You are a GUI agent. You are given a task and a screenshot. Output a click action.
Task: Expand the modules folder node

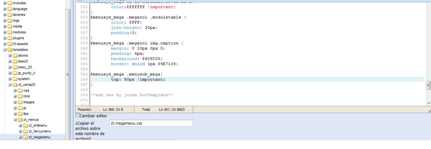point(5,32)
